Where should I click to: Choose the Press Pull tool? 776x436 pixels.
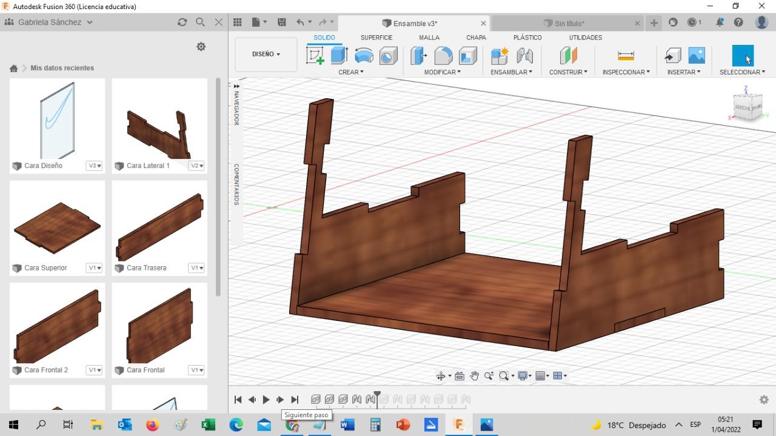pos(419,56)
